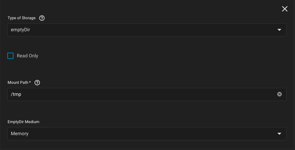
Task: Show help for Mount Path field
Action: pyautogui.click(x=37, y=83)
